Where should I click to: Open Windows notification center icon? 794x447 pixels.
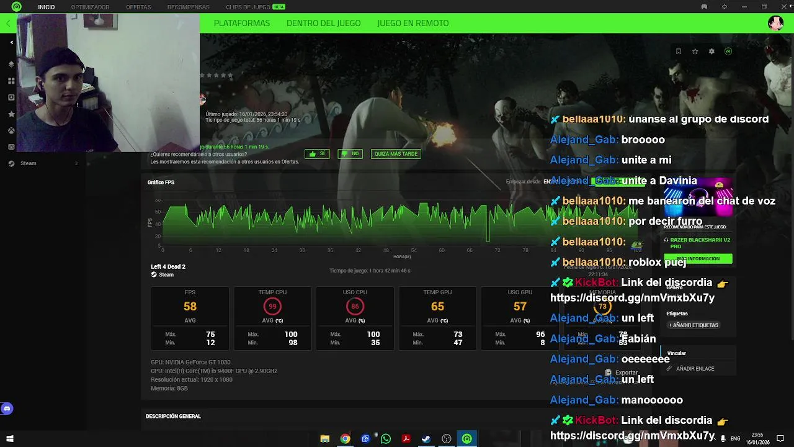coord(780,439)
